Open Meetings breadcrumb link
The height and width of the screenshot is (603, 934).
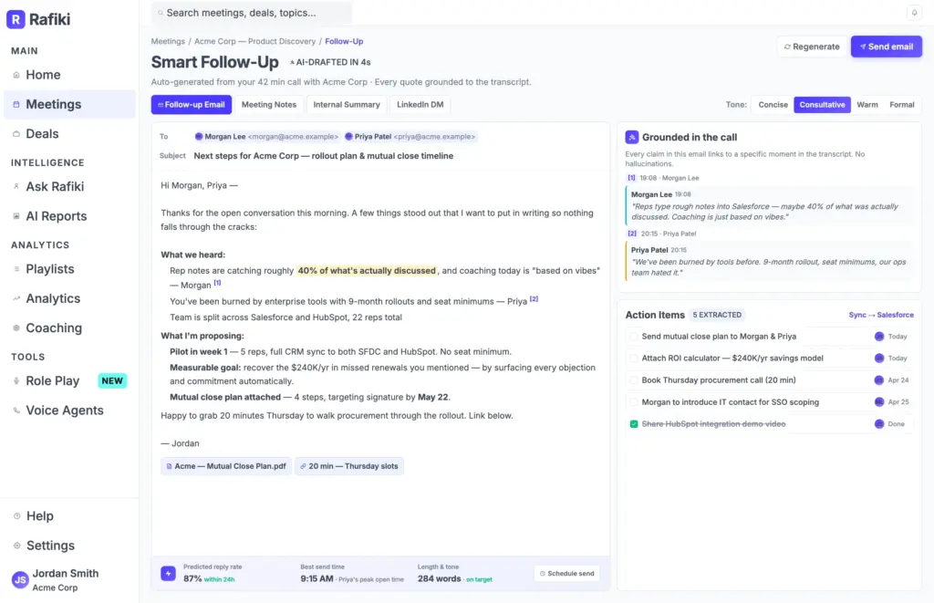pos(168,41)
